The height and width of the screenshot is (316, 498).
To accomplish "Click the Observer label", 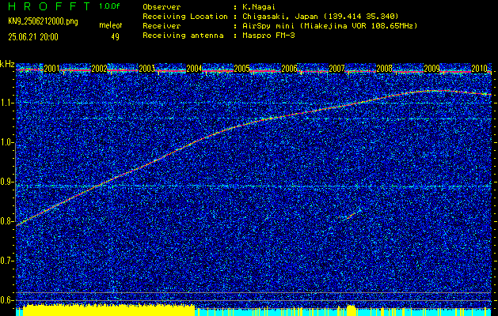I will click(162, 6).
